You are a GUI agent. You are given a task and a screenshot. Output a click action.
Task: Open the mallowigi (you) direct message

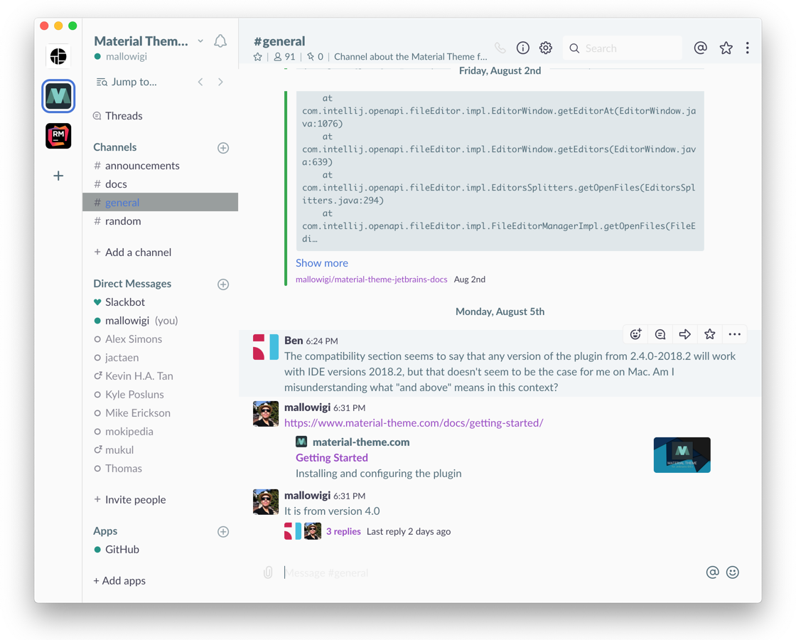tap(160, 321)
